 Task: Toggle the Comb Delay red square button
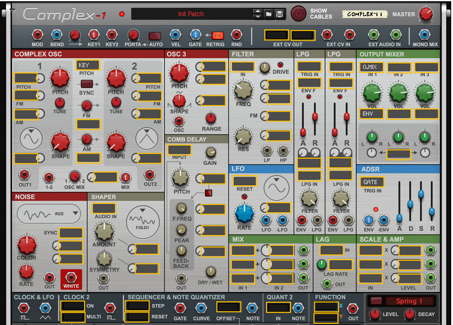(209, 193)
